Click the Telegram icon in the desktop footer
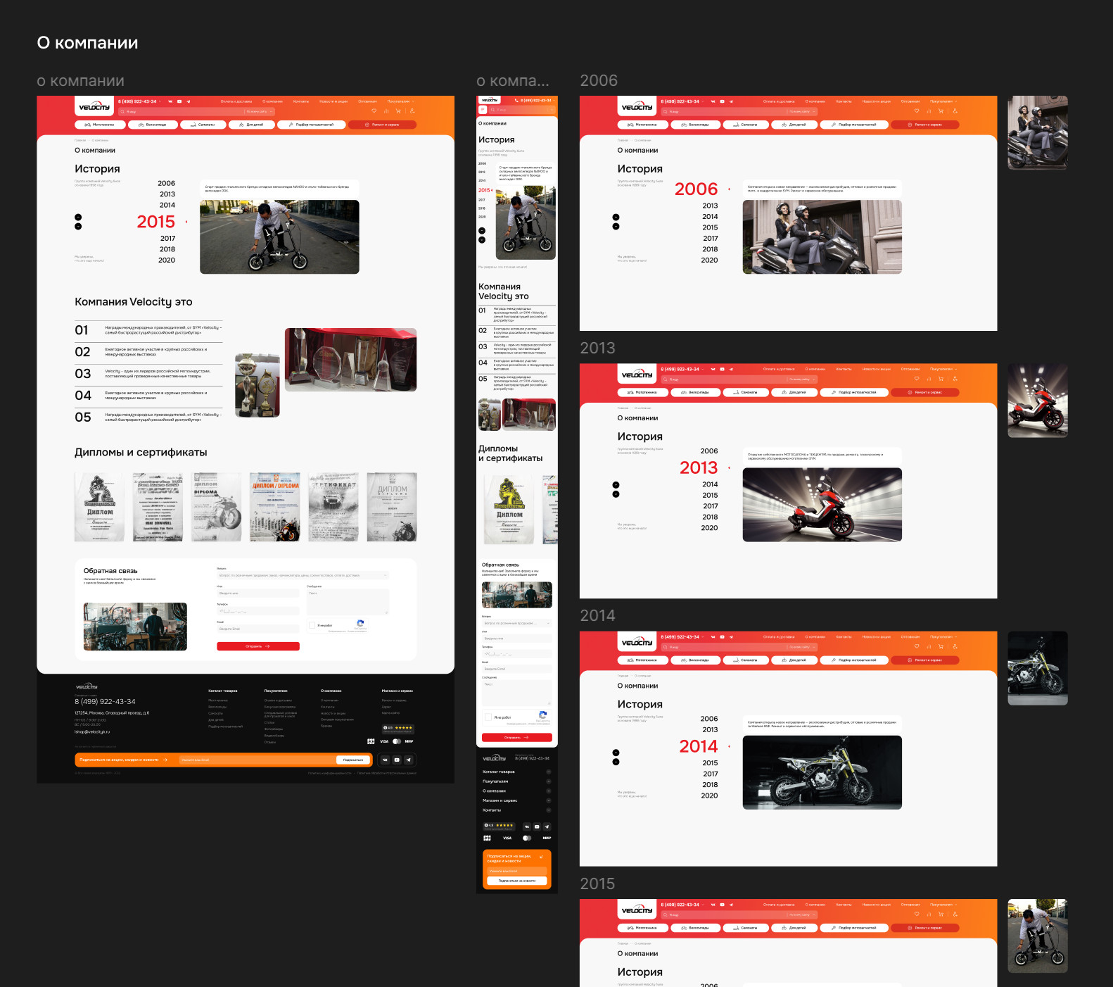 pos(408,760)
